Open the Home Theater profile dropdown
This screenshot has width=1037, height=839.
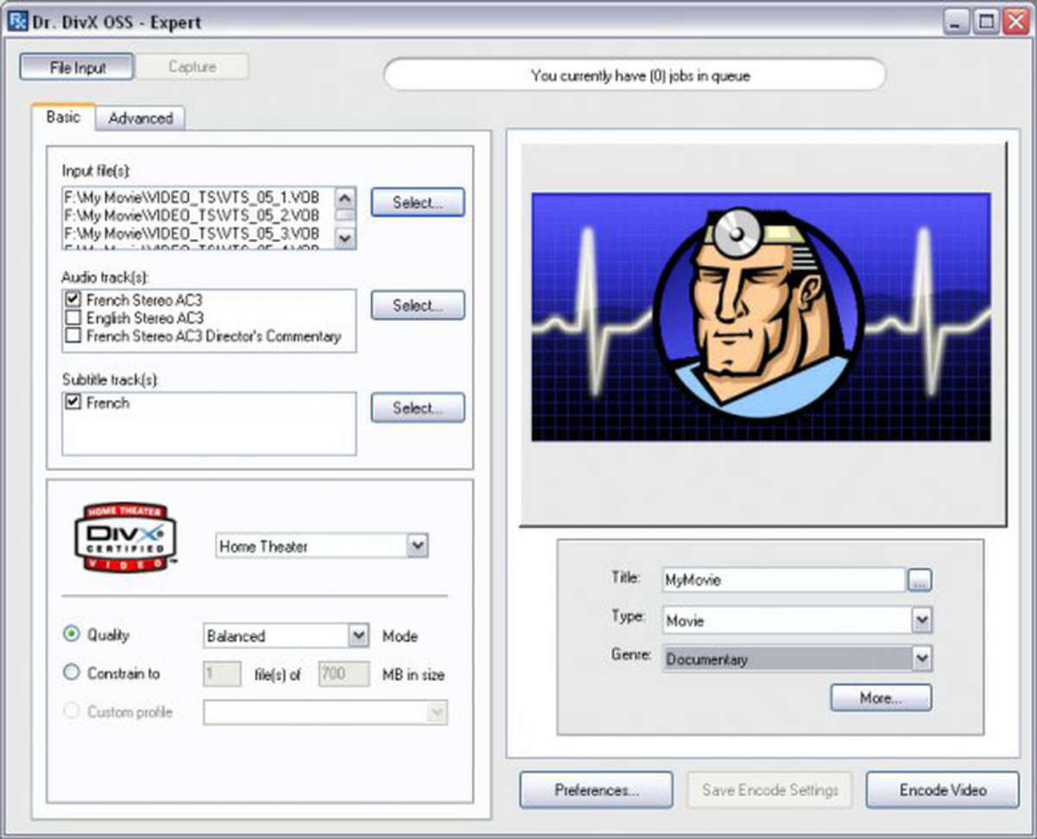click(417, 546)
